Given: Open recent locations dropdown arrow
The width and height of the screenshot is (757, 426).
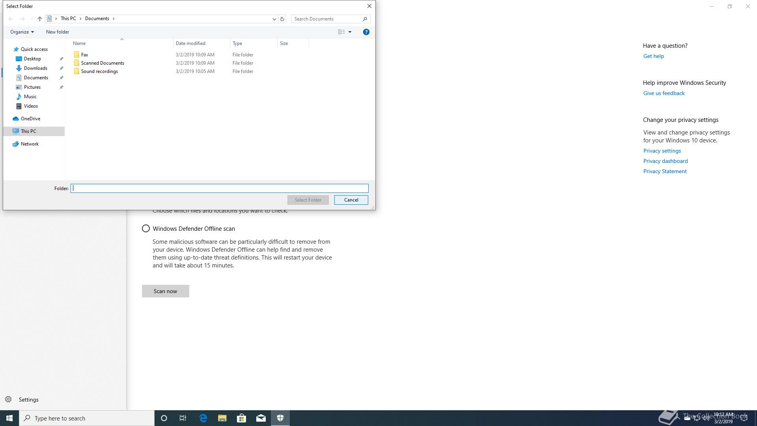Looking at the screenshot, I should (32, 19).
